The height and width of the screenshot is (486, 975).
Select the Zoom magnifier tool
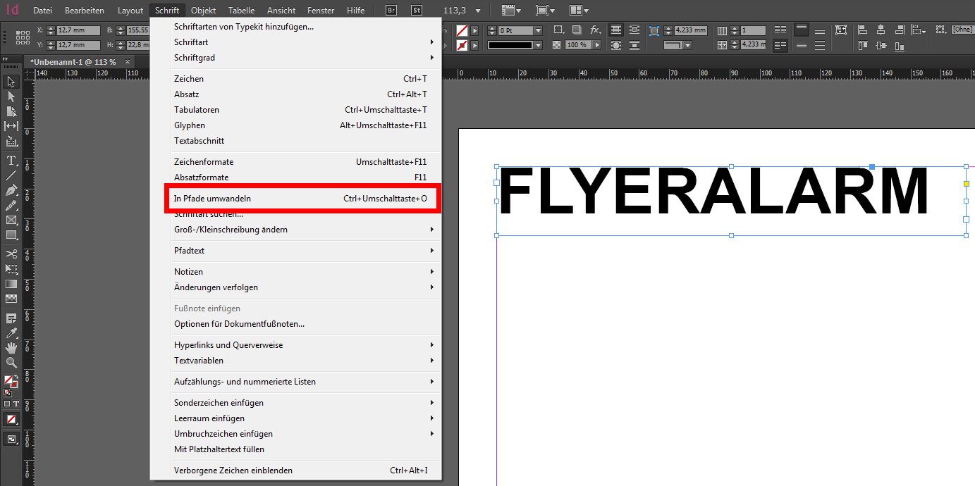tap(11, 363)
